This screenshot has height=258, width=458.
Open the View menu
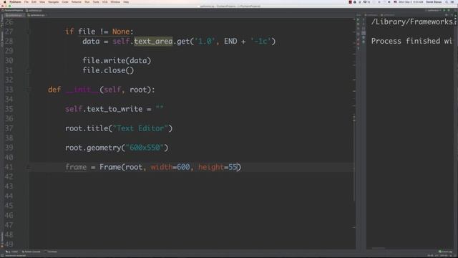coord(42,1)
